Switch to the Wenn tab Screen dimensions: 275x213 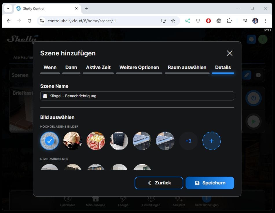50,68
